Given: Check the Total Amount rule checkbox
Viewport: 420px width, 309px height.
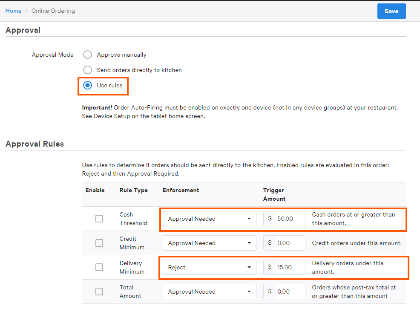Looking at the screenshot, I should pyautogui.click(x=99, y=292).
